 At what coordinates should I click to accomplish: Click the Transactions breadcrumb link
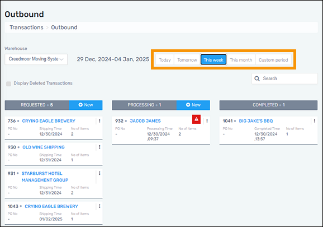27,27
